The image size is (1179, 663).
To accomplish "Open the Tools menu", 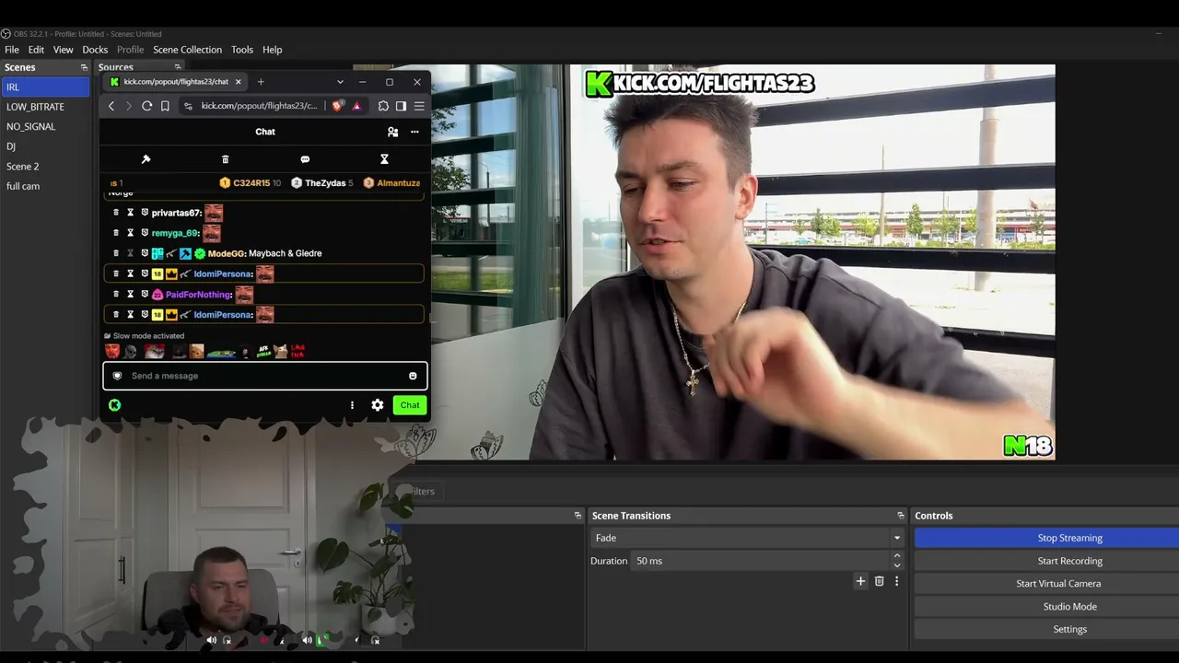I will (x=242, y=50).
